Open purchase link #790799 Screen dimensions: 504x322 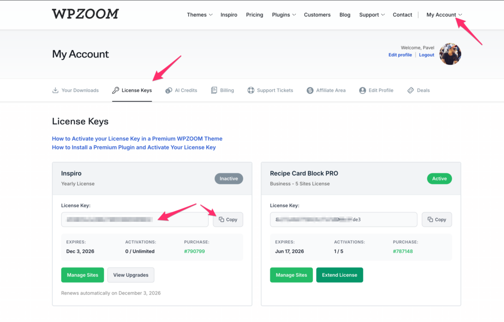(194, 251)
